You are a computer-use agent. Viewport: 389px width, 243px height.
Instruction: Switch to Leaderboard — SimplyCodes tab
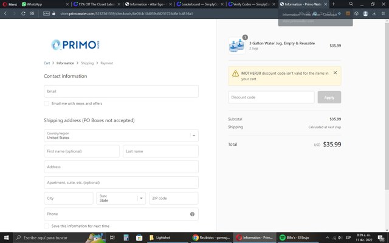[x=200, y=4]
